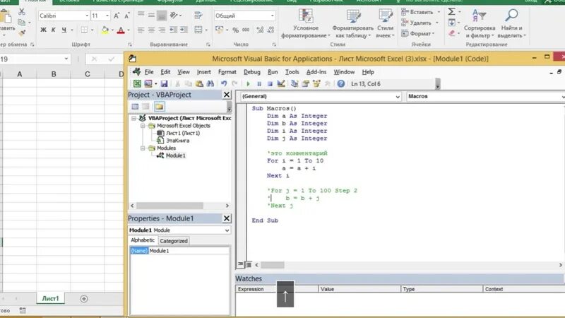Click Условное форматирование button
The width and height of the screenshot is (565, 318).
pos(306,24)
